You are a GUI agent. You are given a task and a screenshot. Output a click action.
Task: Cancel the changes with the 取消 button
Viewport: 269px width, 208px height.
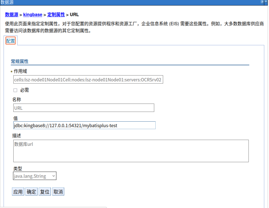58,191
